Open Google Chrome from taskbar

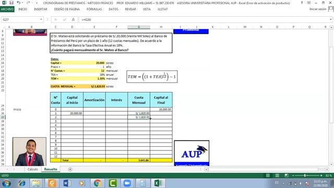coord(98,183)
